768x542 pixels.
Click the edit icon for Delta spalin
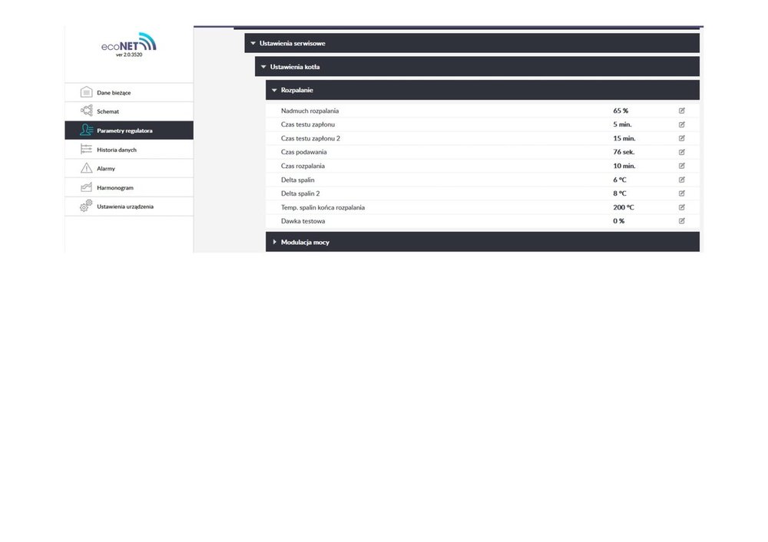681,180
